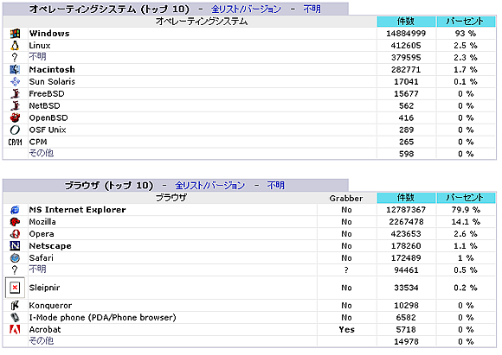Click the 93 % Windows percentage

466,34
